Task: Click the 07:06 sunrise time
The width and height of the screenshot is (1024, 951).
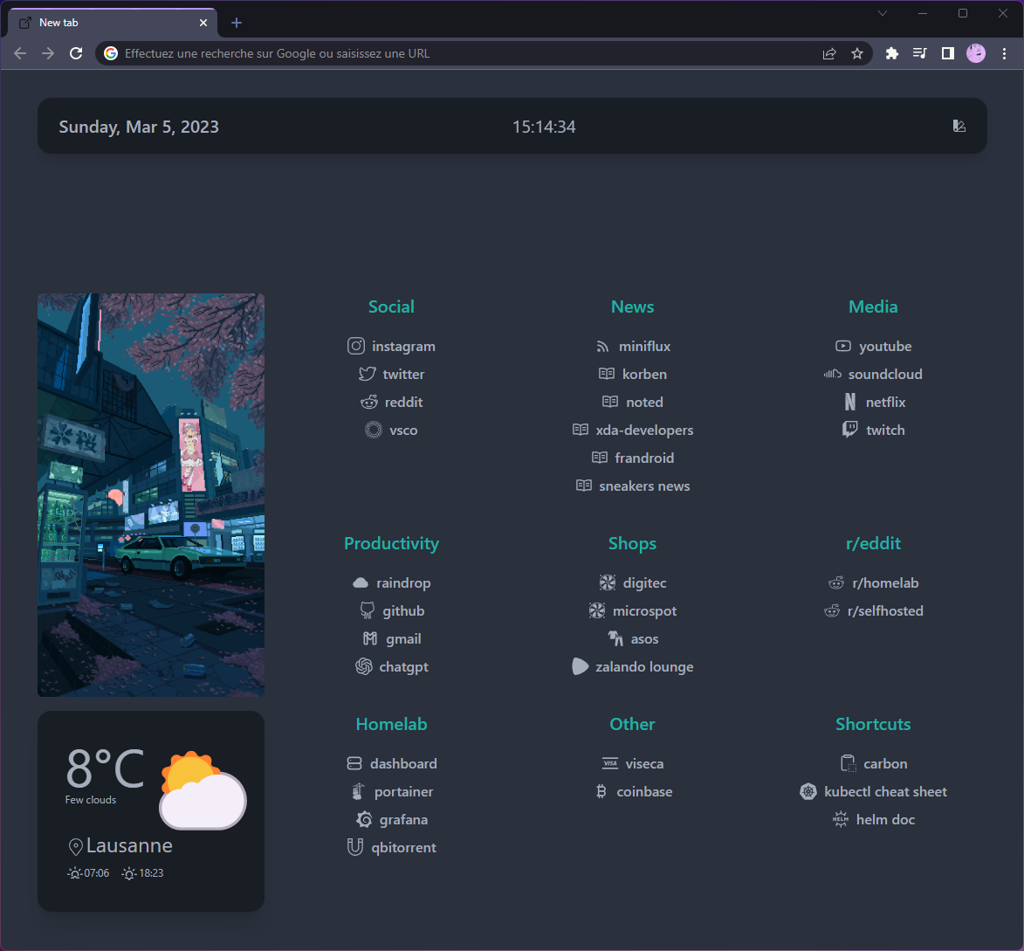Action: pos(96,872)
